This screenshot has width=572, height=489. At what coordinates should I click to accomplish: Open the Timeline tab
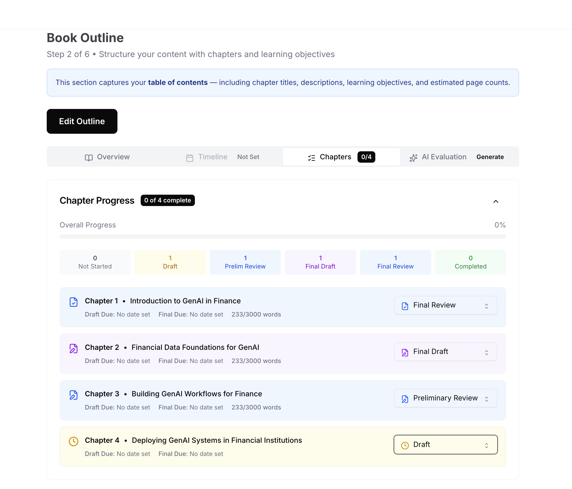[x=213, y=157]
